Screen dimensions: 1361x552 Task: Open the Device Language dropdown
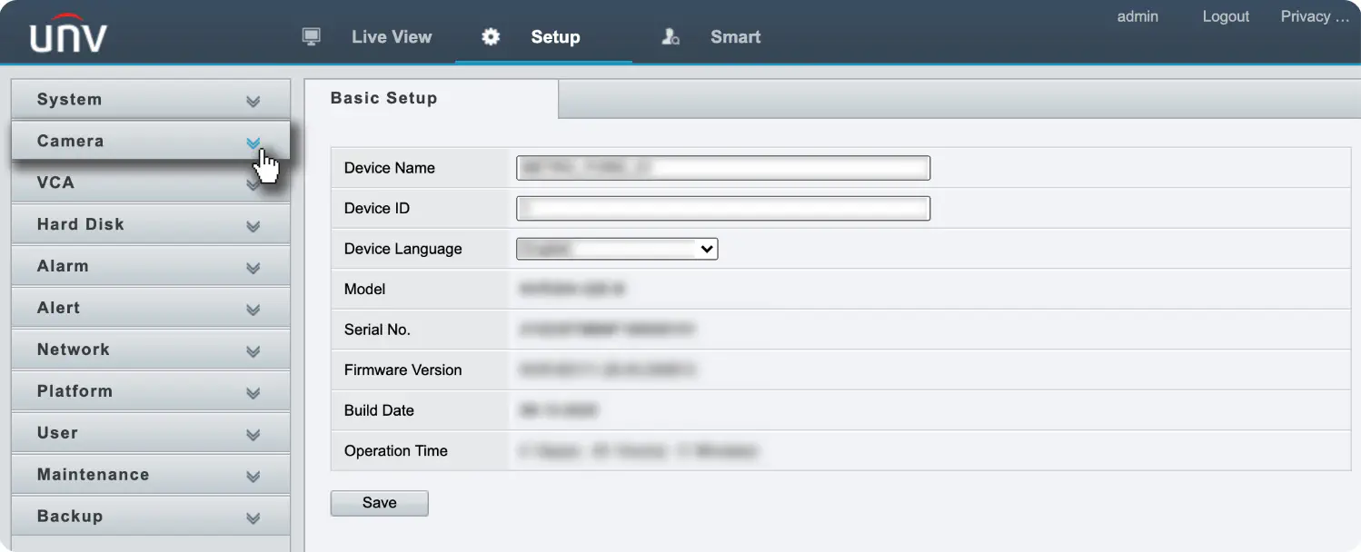pyautogui.click(x=617, y=249)
